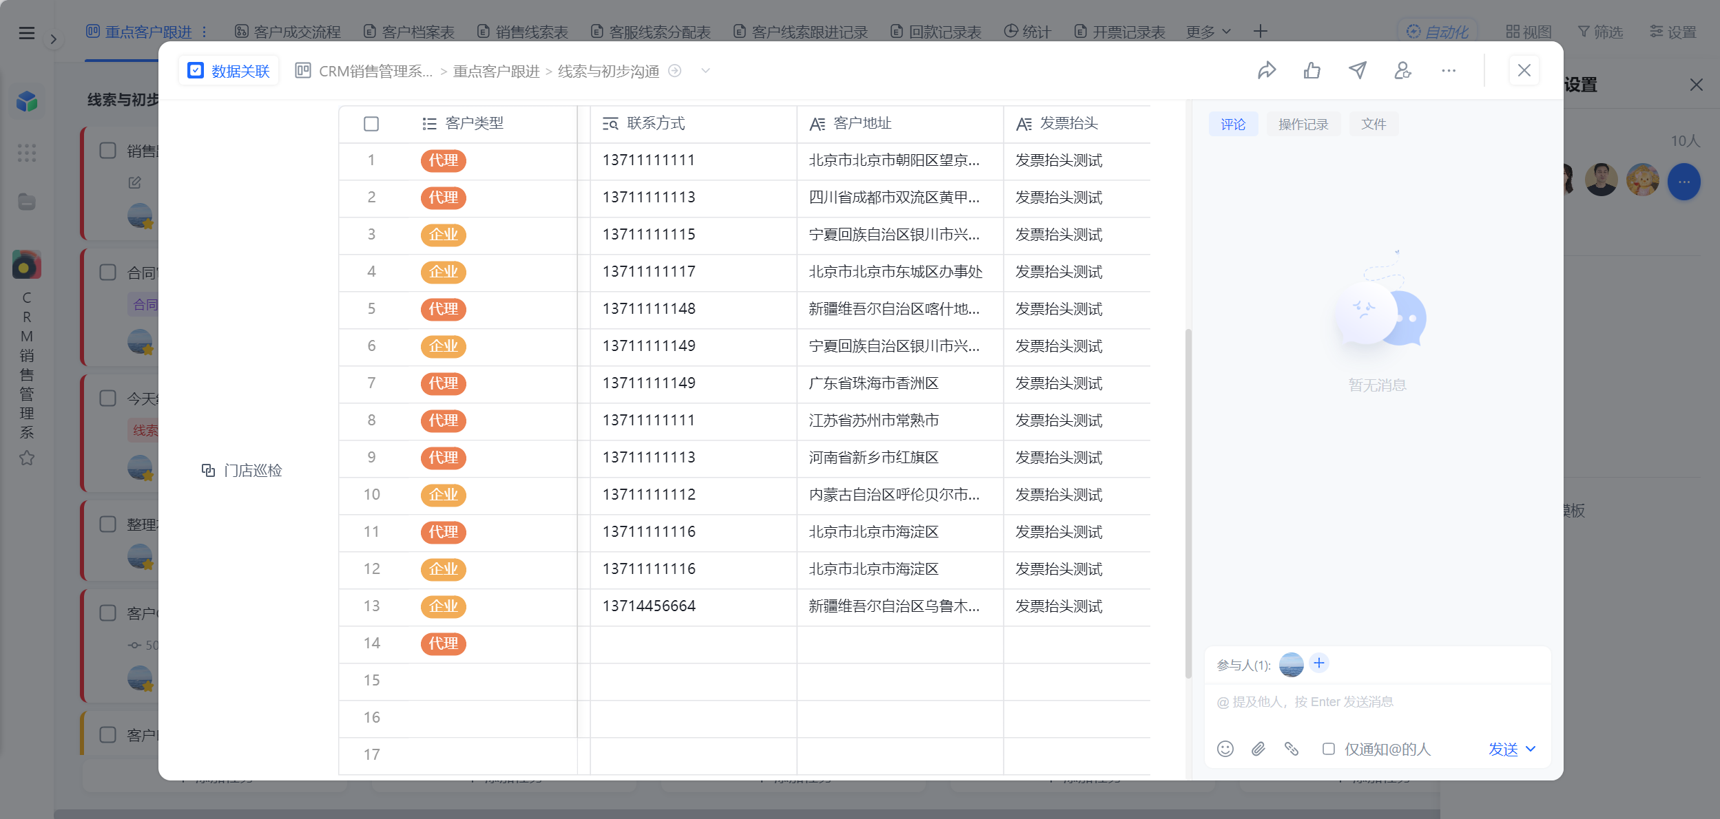1720x819 pixels.
Task: Open the apps grid icon in sidebar
Action: click(27, 153)
